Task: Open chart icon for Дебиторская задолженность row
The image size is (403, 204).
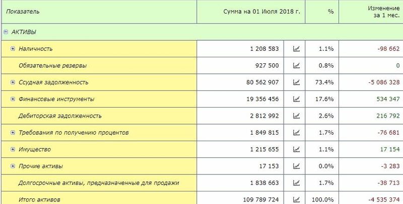Action: [x=296, y=116]
